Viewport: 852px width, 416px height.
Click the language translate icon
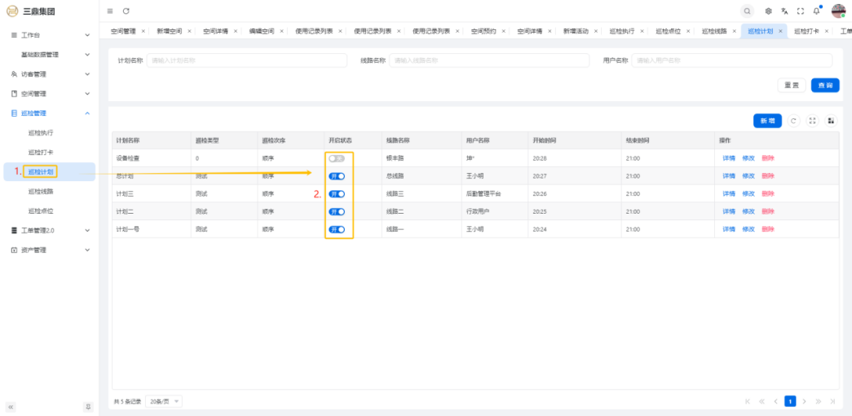tap(784, 11)
